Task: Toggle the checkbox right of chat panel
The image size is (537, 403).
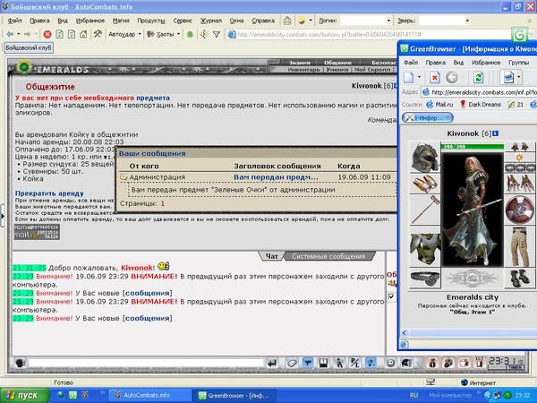Action: point(391,296)
